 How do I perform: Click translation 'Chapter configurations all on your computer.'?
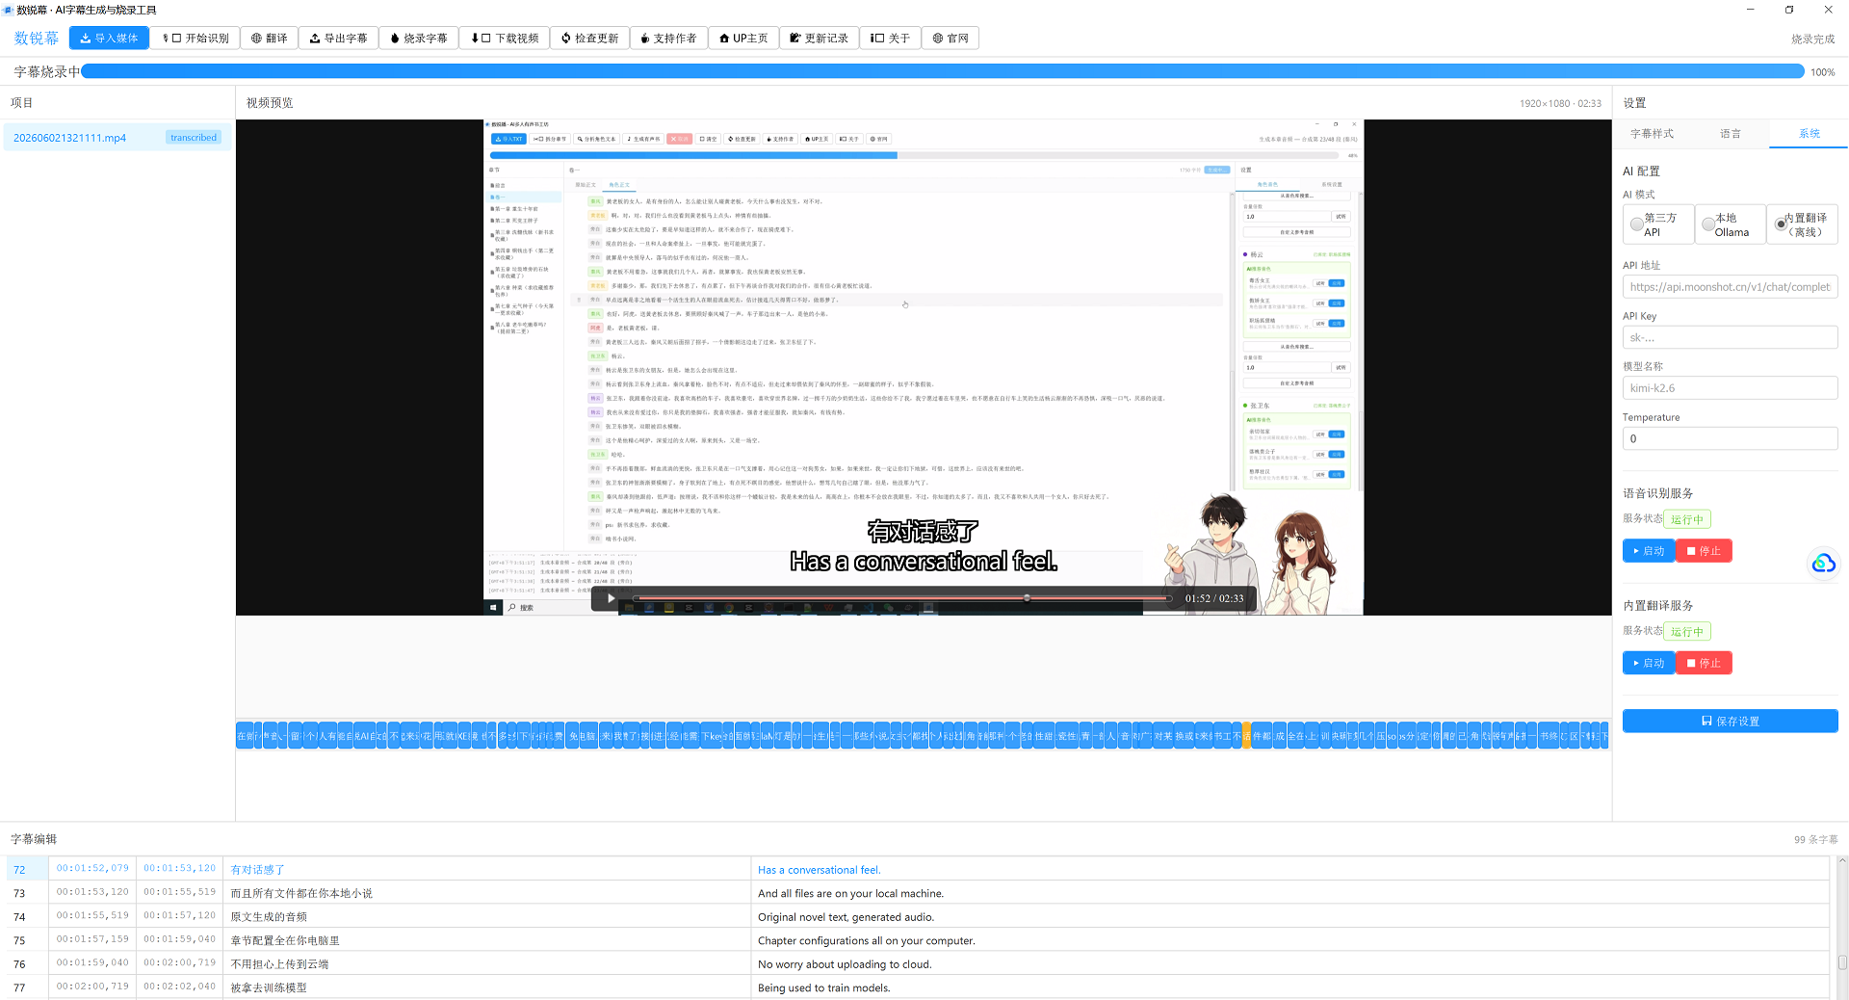click(x=867, y=940)
